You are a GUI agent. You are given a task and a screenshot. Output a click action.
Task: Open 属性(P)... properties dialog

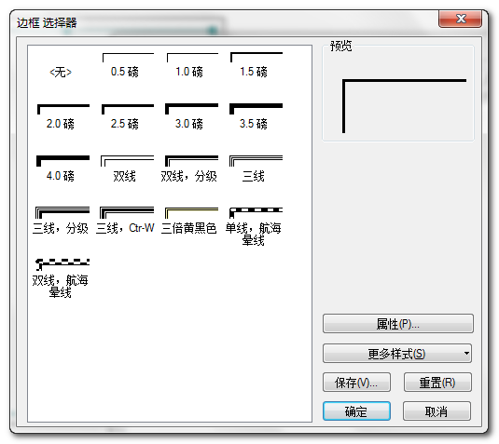tap(397, 324)
